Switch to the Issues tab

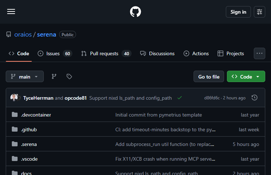pyautogui.click(x=55, y=53)
